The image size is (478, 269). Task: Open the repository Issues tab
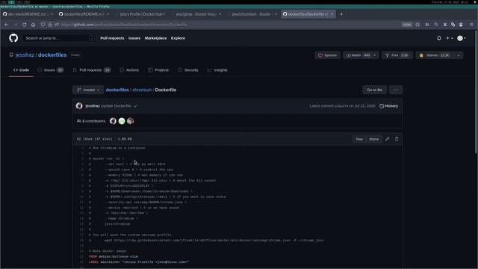[50, 70]
